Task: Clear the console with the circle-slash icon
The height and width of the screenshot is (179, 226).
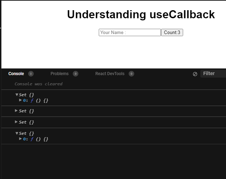Action: point(195,74)
